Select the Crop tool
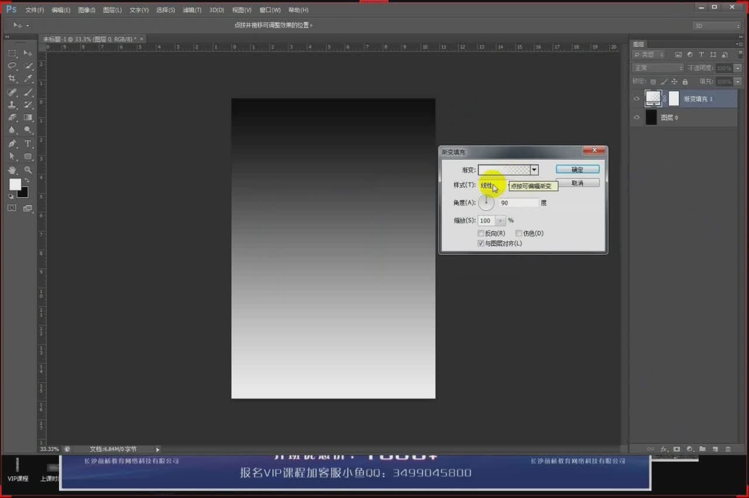The width and height of the screenshot is (749, 498). (x=12, y=78)
